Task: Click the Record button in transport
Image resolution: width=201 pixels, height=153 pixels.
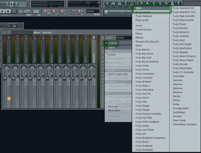Action: click(x=14, y=11)
